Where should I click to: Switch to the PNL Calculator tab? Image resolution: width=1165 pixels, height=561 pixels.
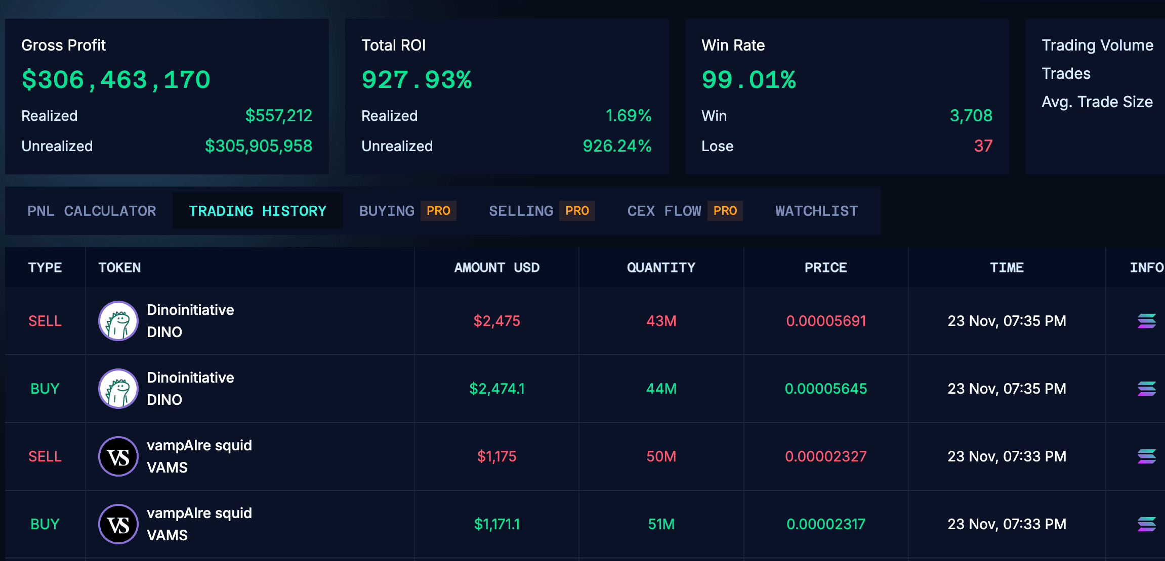[x=92, y=211]
